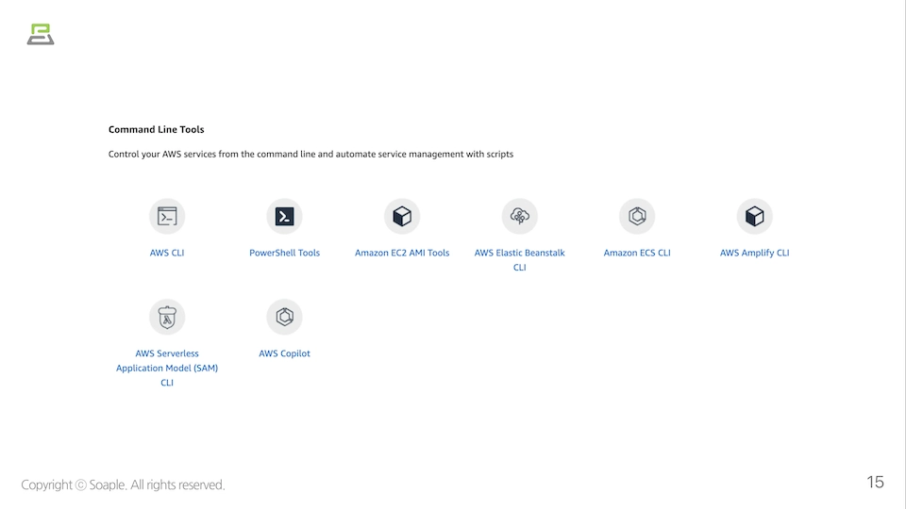This screenshot has width=906, height=509.
Task: Follow the Amazon ECS CLI link
Action: 637,253
